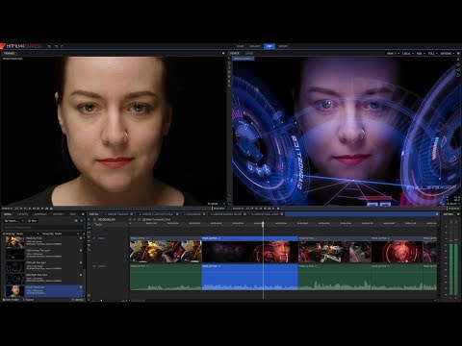Click the save icon beside the HitFilm logo
The width and height of the screenshot is (462, 346).
[49, 46]
